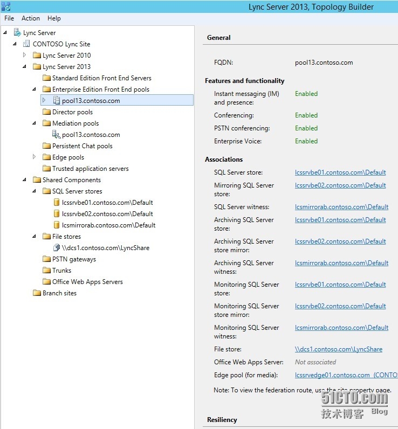Click the Resiliency section heading

pos(222,420)
